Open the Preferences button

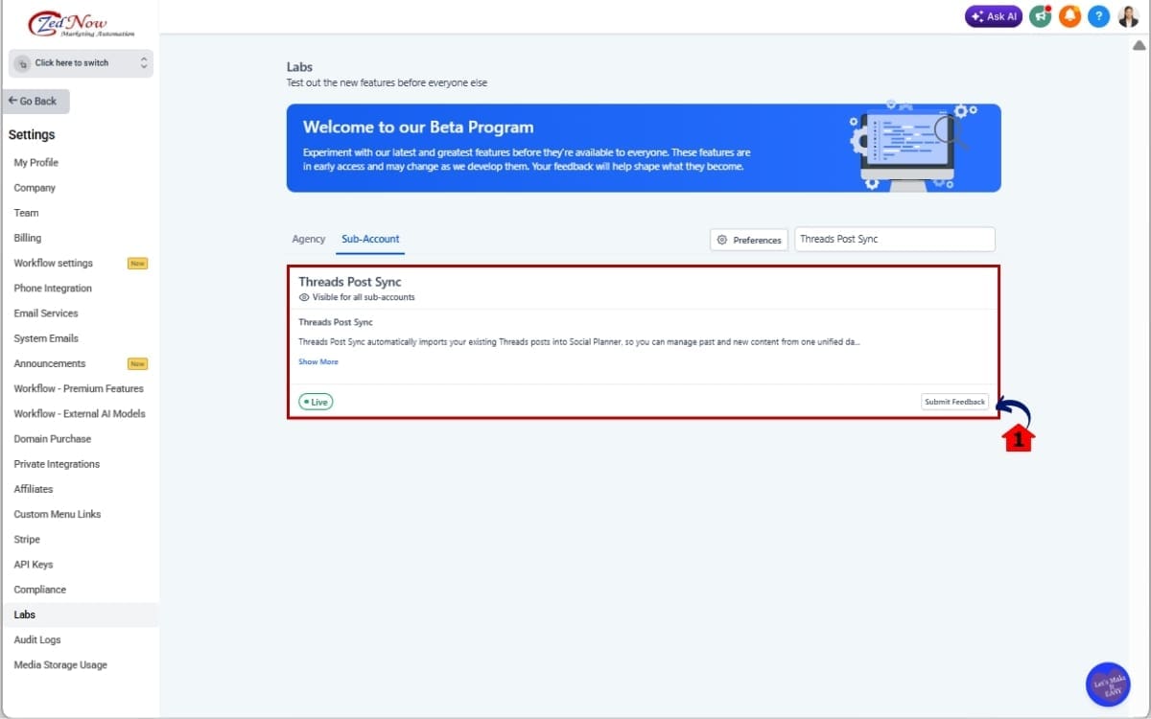pyautogui.click(x=749, y=240)
